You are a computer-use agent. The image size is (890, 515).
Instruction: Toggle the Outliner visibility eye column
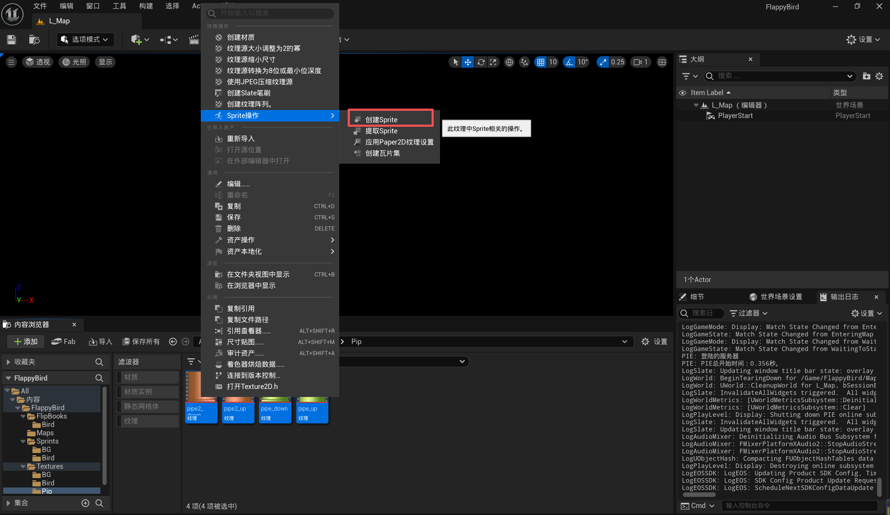coord(682,93)
